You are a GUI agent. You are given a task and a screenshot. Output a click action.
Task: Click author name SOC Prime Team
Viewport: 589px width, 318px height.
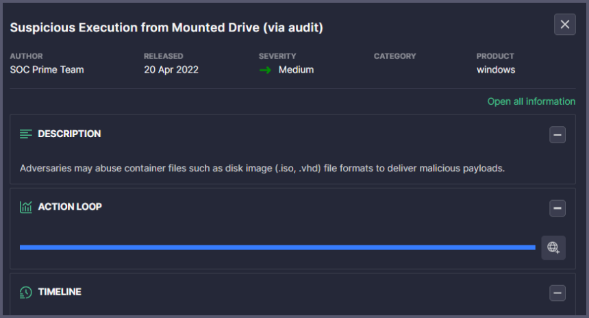(x=47, y=70)
